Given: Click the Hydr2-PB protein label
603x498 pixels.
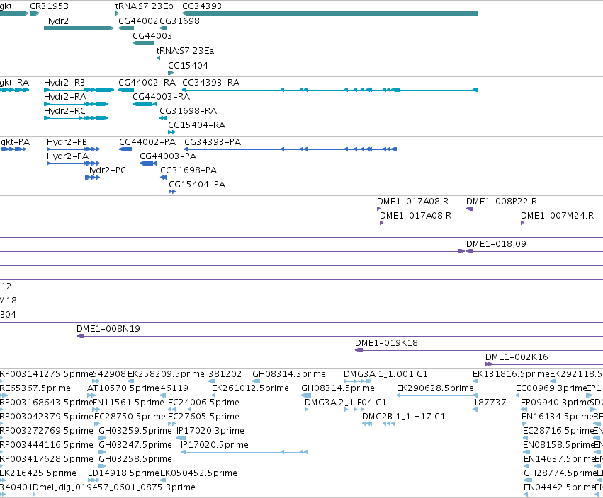Looking at the screenshot, I should click(67, 142).
